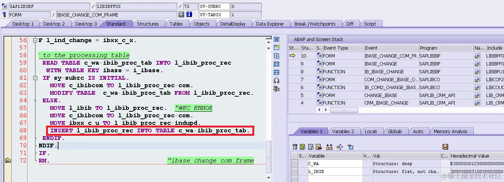The image size is (504, 182).
Task: Click the stack table scroll-right arrow
Action: 326,110
